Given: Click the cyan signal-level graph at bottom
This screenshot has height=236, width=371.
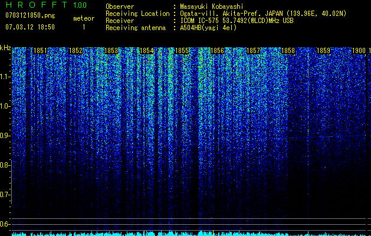Looking at the screenshot, I should pos(189,234).
